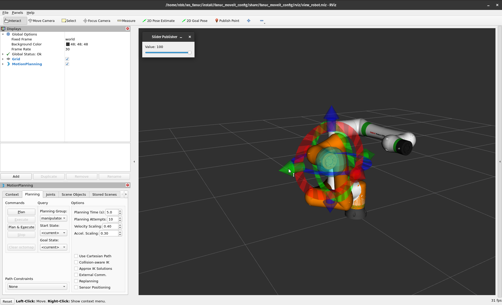Select the Publish Point tool
Viewport: 502px width, 305px height.
pos(227,21)
